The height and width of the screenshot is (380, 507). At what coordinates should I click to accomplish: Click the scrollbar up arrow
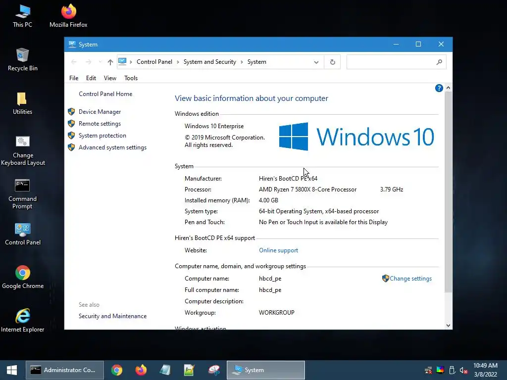click(x=448, y=88)
